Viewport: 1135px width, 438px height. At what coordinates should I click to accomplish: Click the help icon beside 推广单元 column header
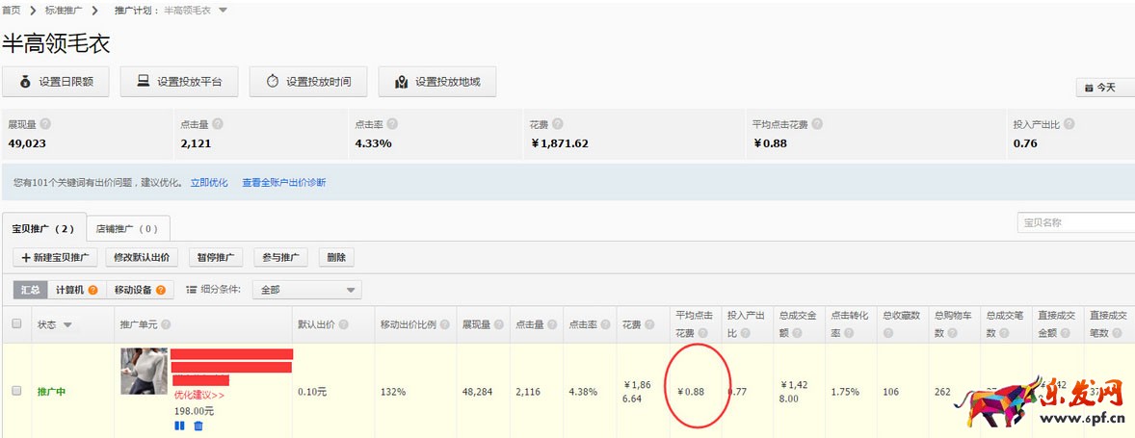166,325
